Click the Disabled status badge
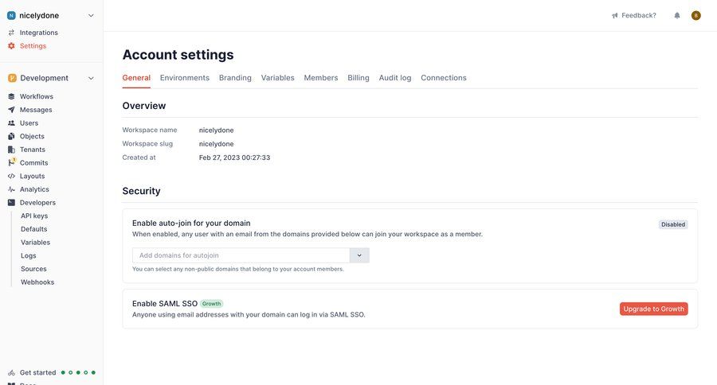717x385 pixels. [x=673, y=224]
